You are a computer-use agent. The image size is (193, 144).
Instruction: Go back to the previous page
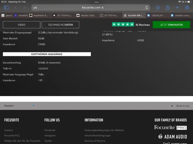tap(16, 7)
